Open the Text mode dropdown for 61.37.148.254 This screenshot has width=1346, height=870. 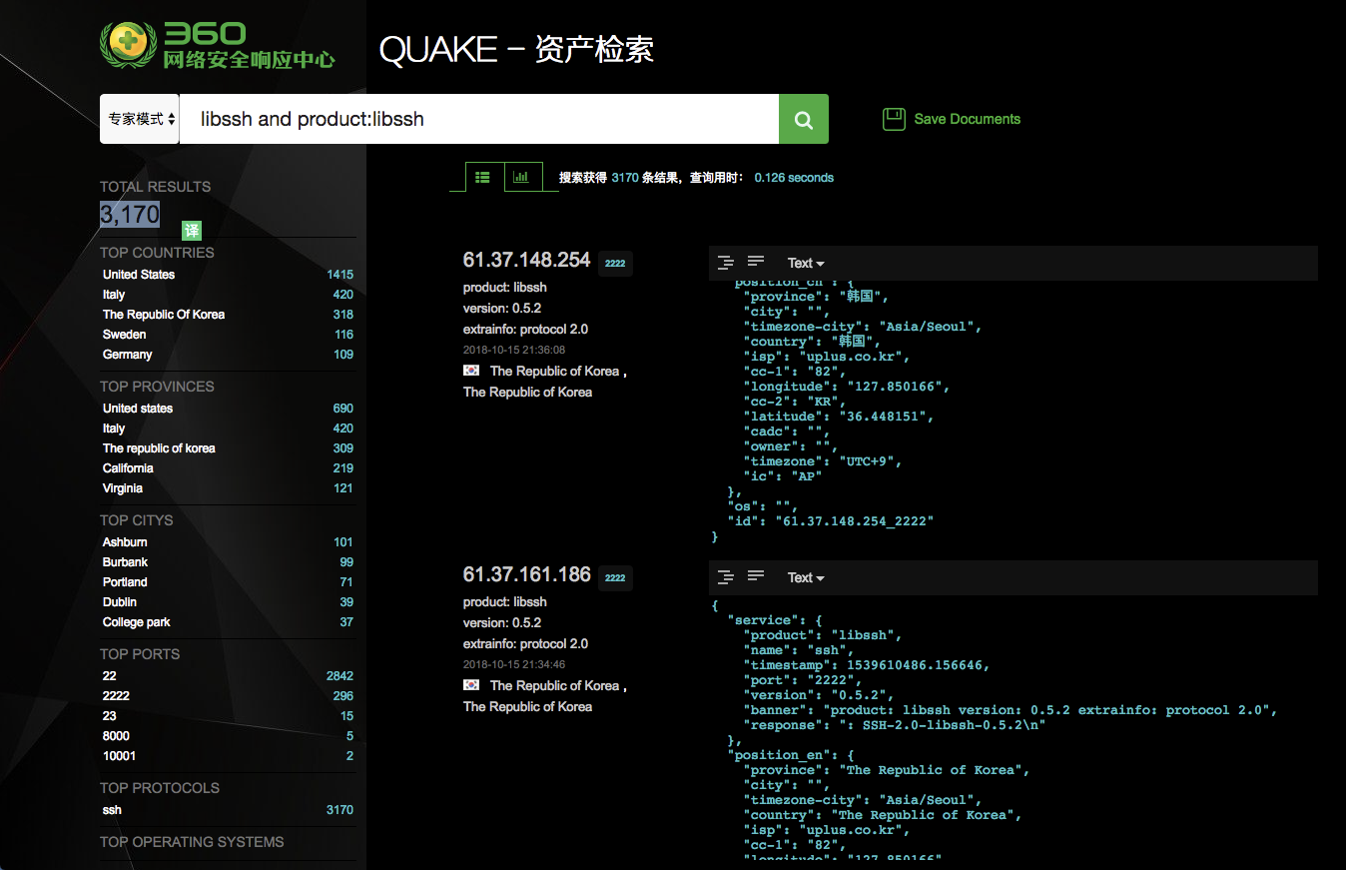pyautogui.click(x=806, y=264)
